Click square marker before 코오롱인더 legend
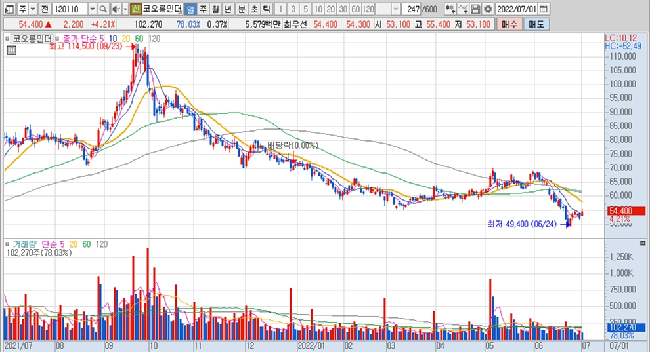650x352 pixels. 7,39
